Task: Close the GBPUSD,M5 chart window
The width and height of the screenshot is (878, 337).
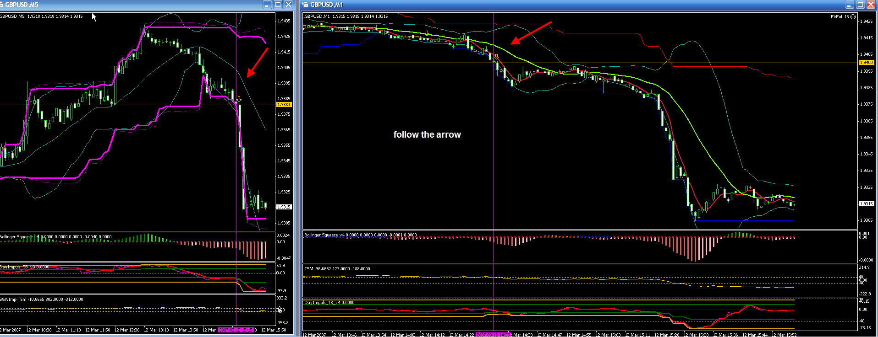Action: [288, 5]
